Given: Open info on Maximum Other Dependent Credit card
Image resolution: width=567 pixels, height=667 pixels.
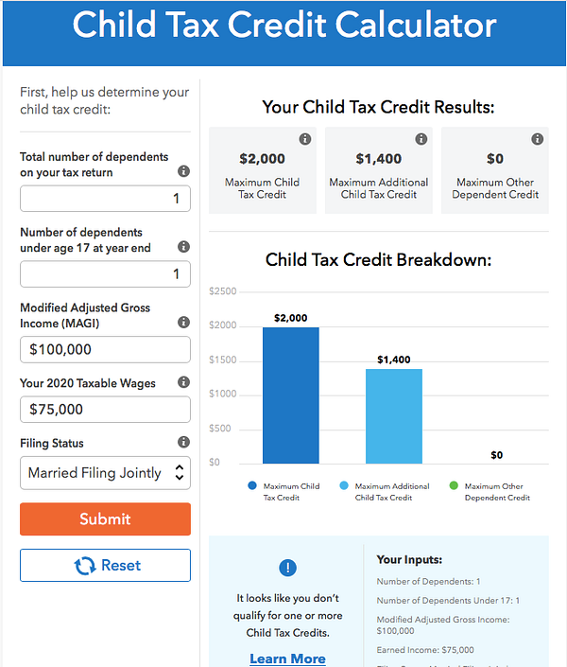Looking at the screenshot, I should (x=537, y=139).
